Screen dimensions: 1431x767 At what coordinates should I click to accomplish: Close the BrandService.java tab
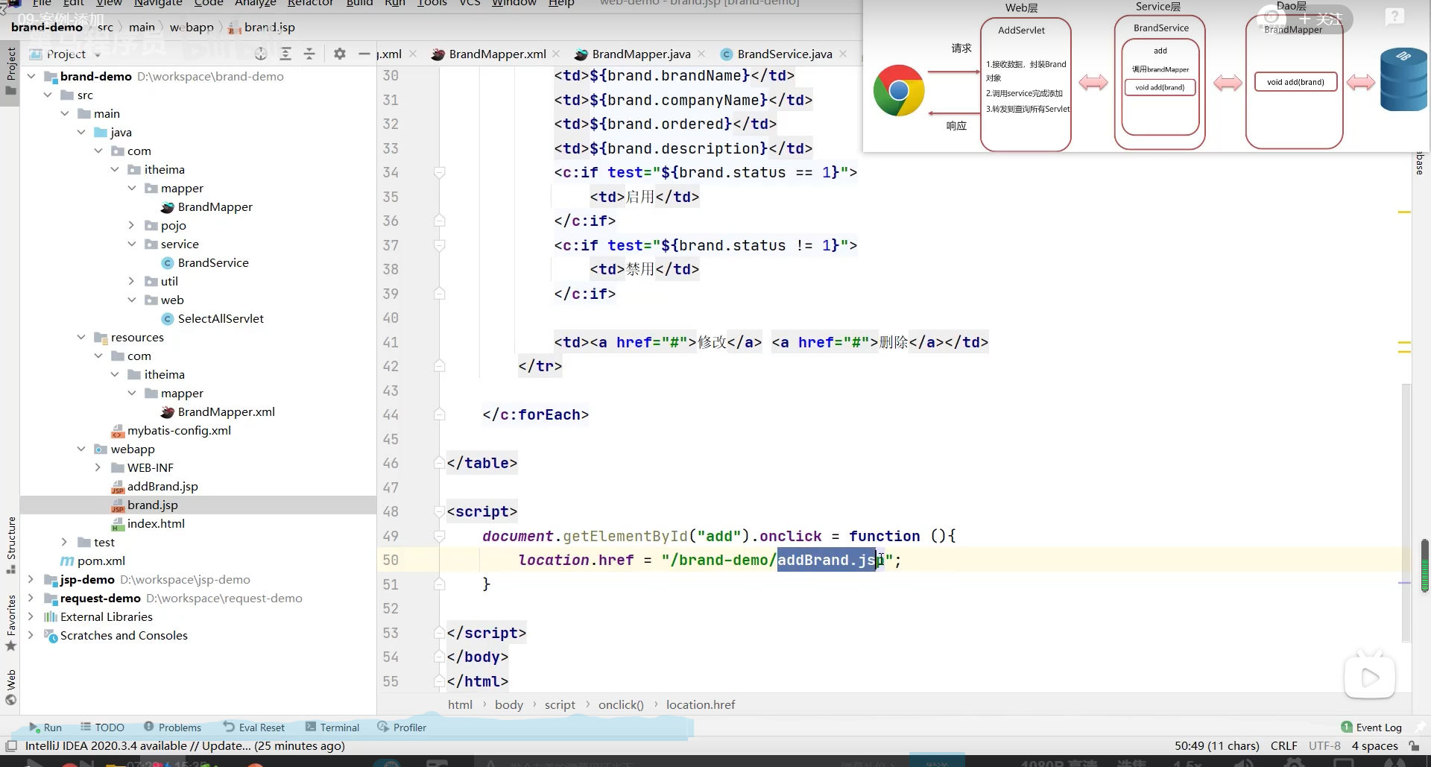pyautogui.click(x=843, y=54)
